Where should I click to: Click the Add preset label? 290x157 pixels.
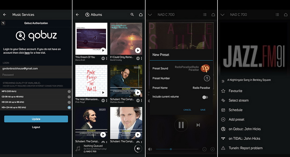tap(236, 119)
